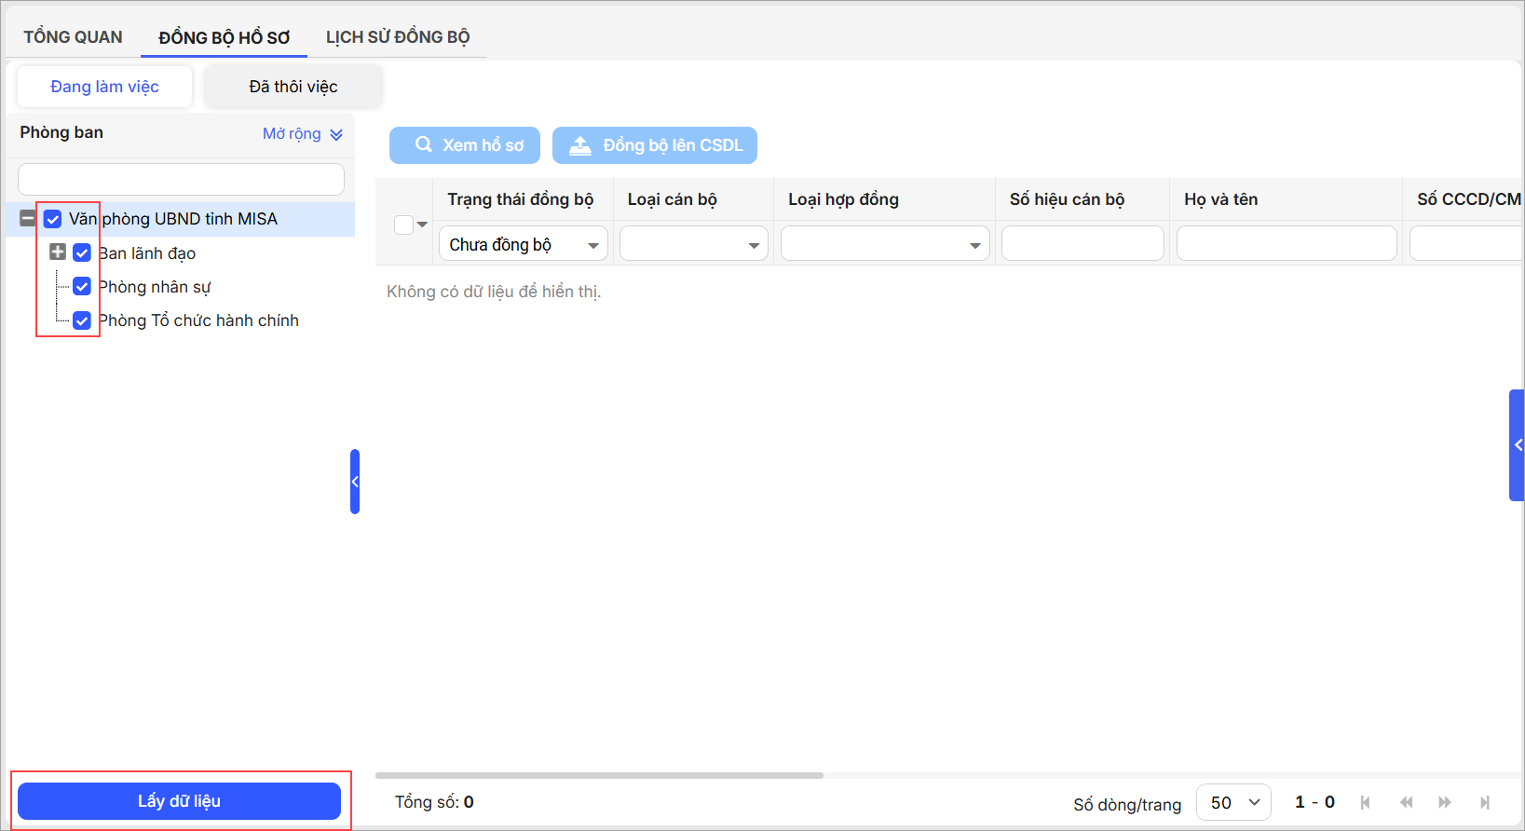Expand the Ban lãnh đạo tree node

coord(58,252)
